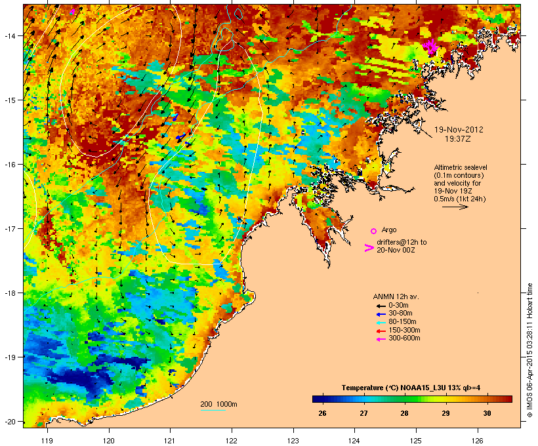This screenshot has height=446, width=538.
Task: Click the '300-600m' depth label
Action: pos(404,338)
